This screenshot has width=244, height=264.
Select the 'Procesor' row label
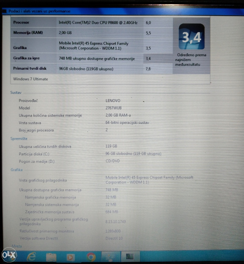point(21,22)
